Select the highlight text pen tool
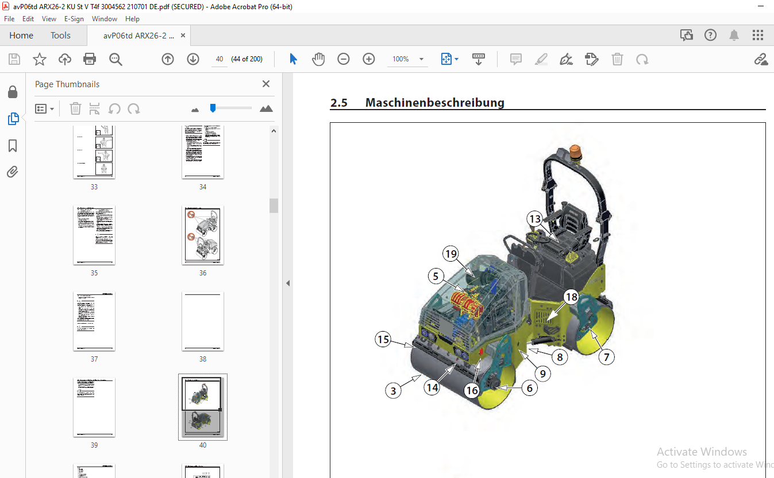The image size is (774, 478). pyautogui.click(x=541, y=59)
